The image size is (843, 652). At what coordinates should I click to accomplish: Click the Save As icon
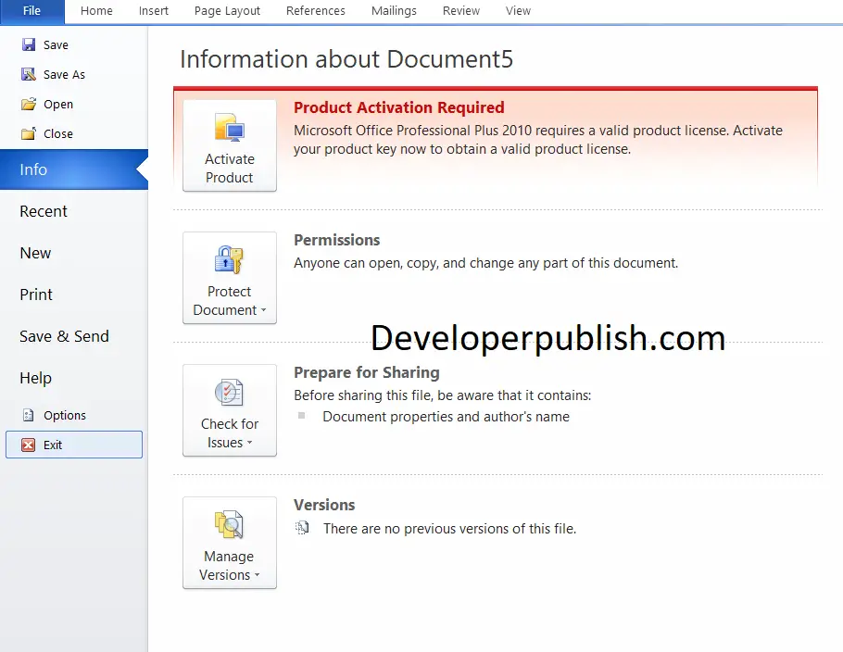click(29, 74)
